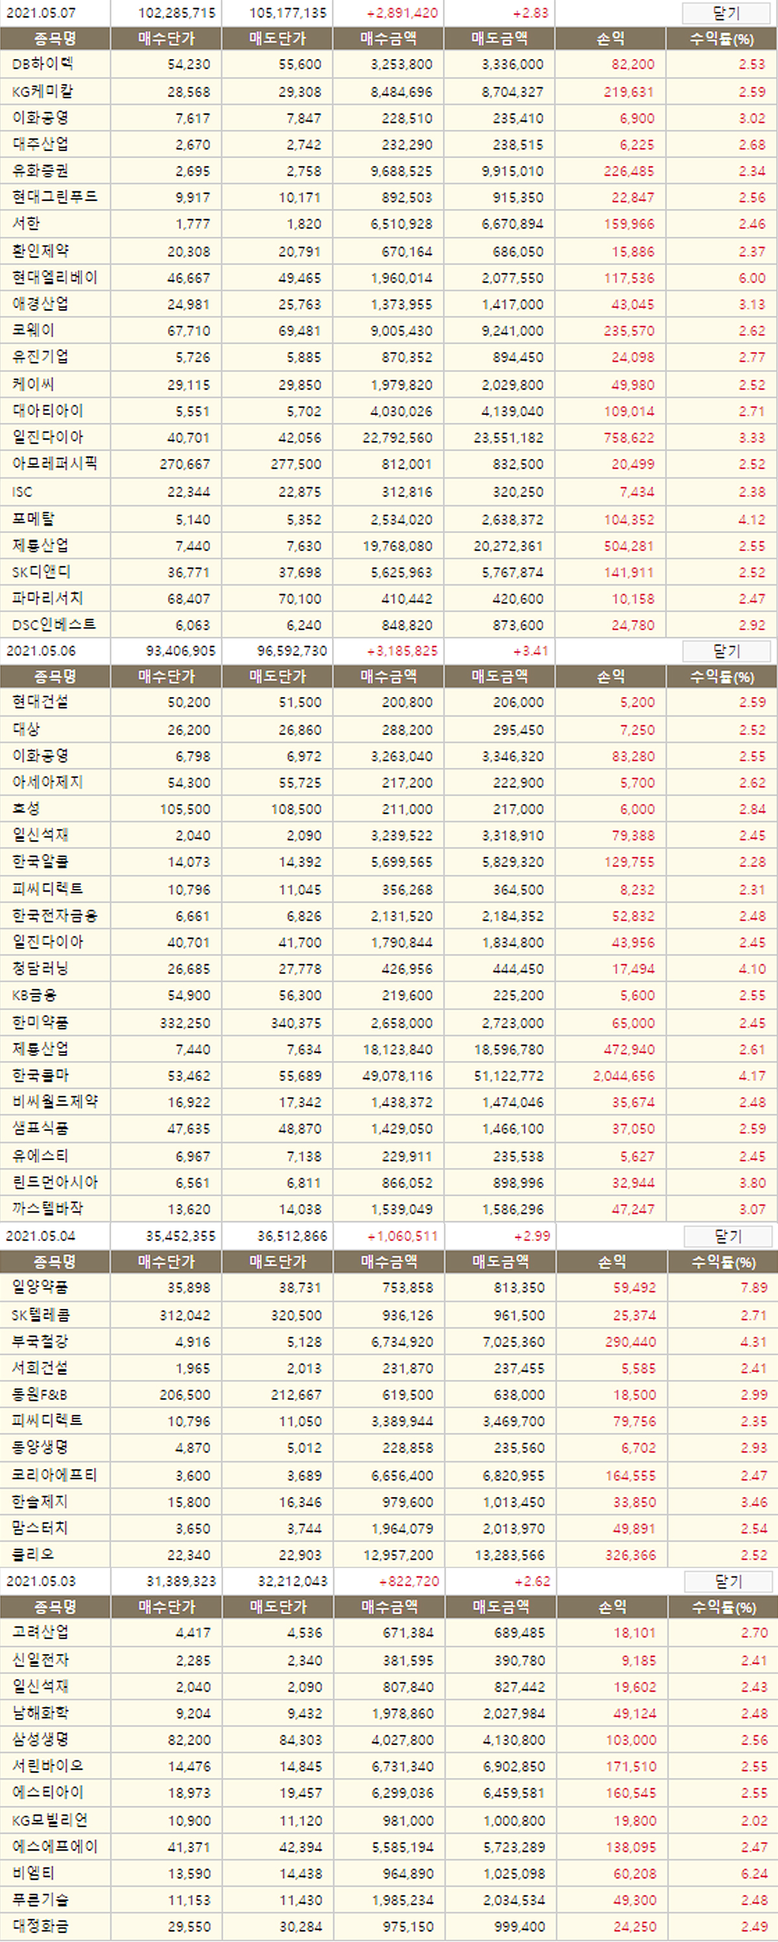The width and height of the screenshot is (778, 1942).
Task: Click the 2,044,656 profit value
Action: [x=624, y=1076]
